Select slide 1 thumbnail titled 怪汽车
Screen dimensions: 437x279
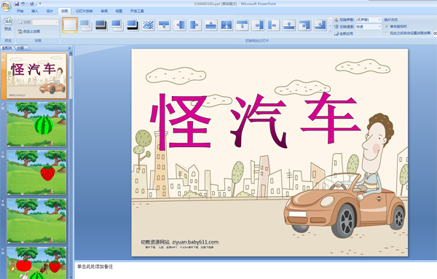pos(36,76)
